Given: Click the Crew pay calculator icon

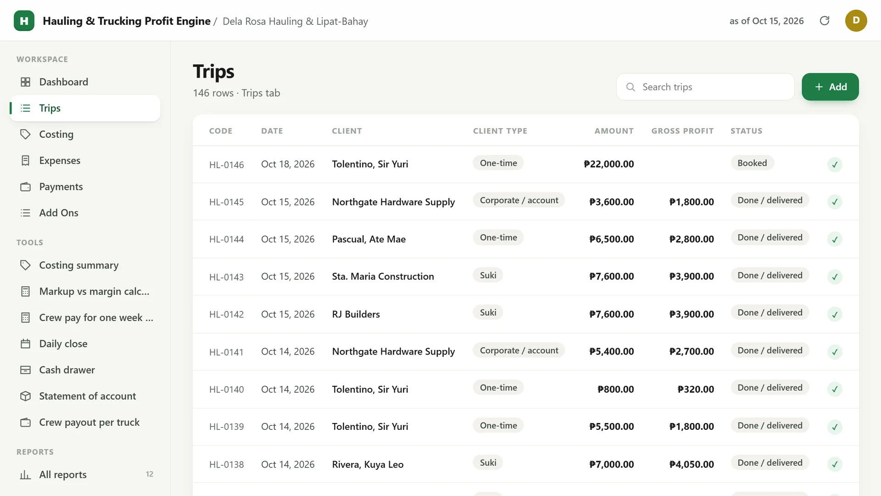Looking at the screenshot, I should [26, 317].
